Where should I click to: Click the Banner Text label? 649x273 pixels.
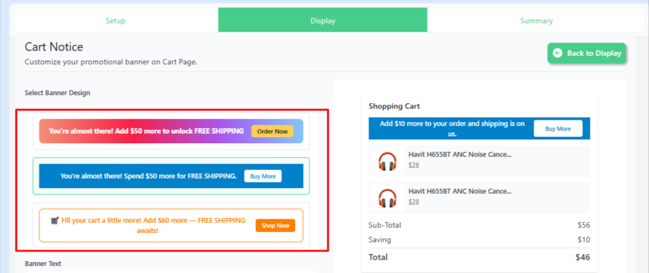coord(43,263)
